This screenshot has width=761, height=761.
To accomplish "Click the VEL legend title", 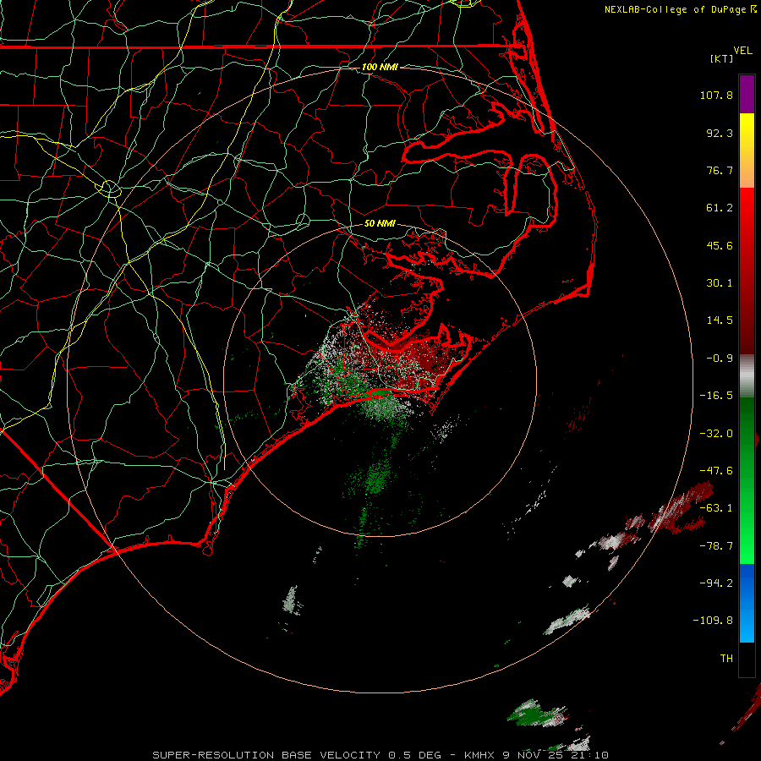I will [742, 51].
